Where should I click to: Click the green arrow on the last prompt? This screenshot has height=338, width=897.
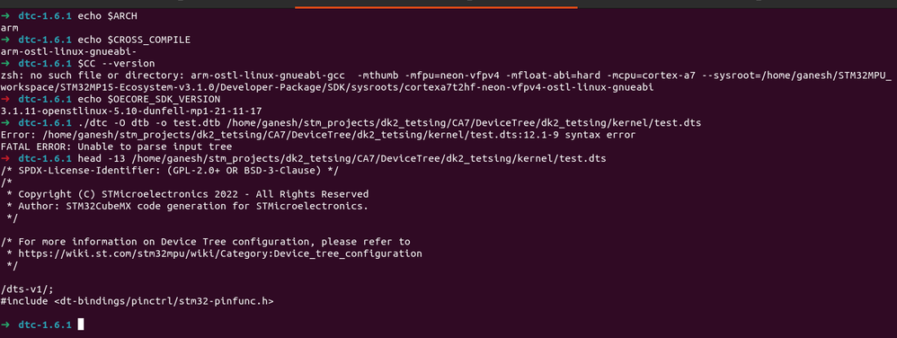[5, 325]
